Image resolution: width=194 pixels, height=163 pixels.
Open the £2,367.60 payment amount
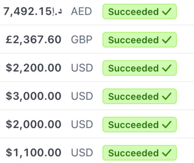pos(33,40)
